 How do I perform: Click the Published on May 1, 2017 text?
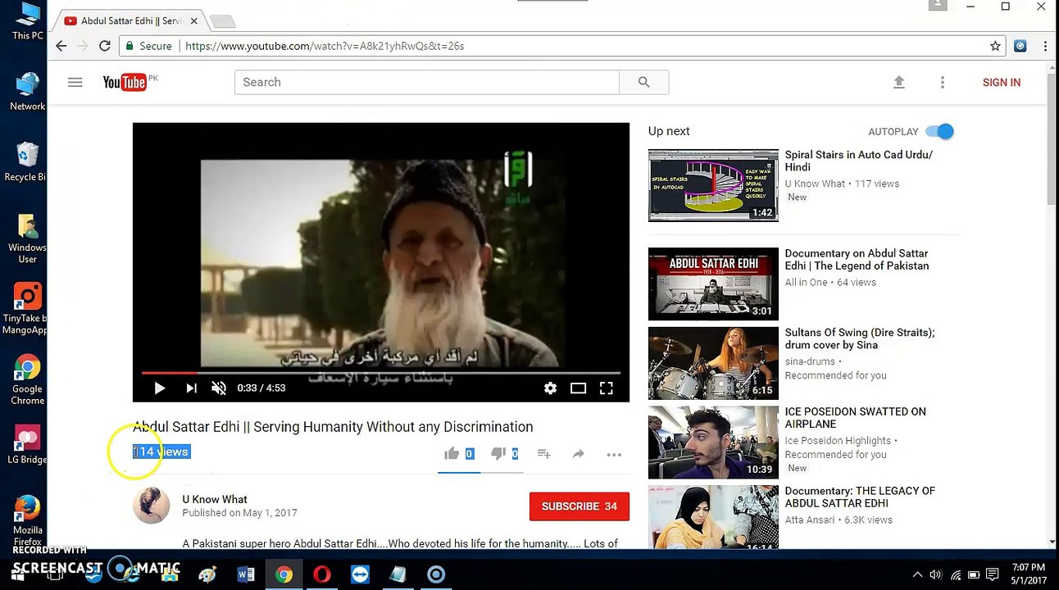239,513
